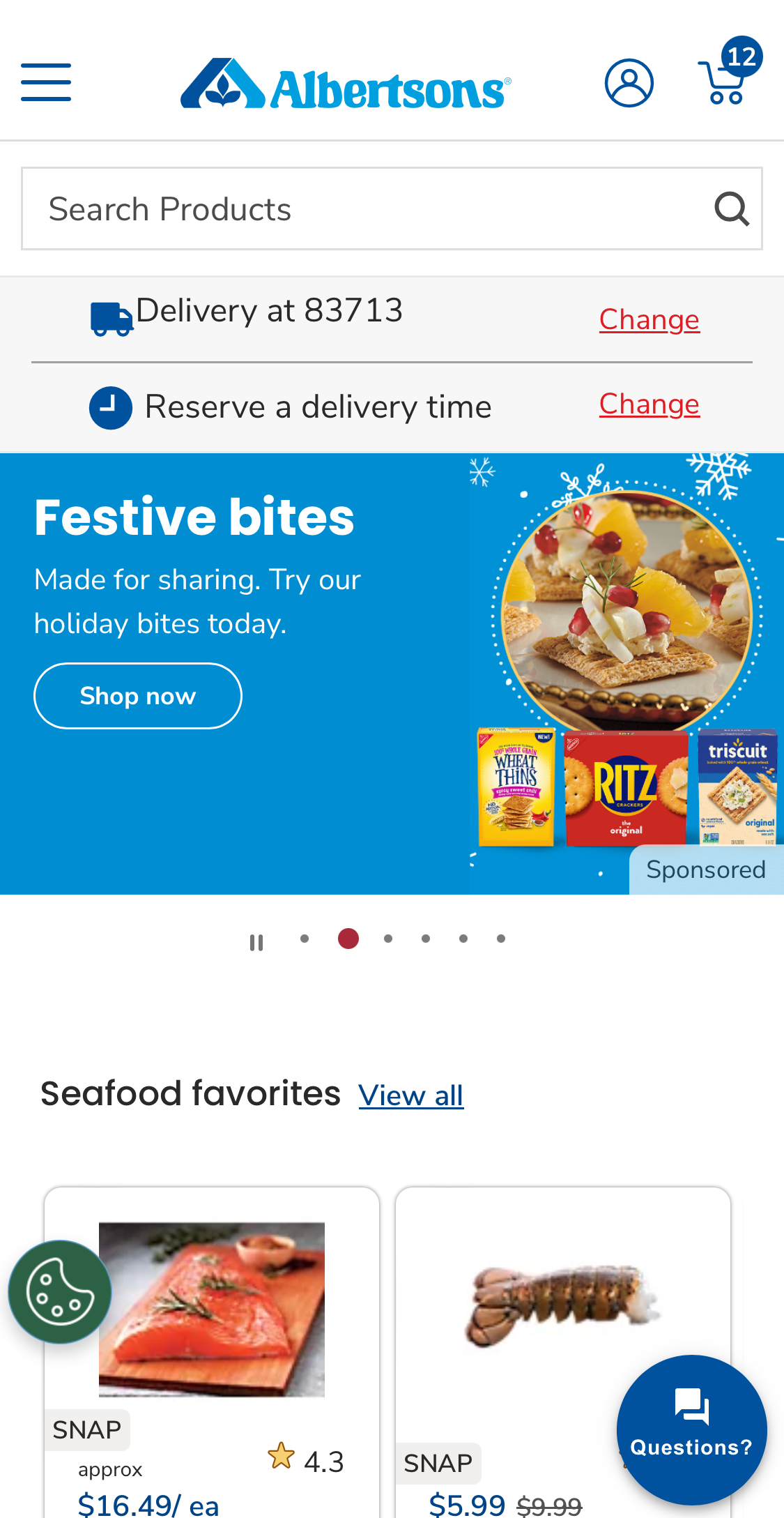This screenshot has width=784, height=1518.
Task: Click the Albertsons logo
Action: 345,84
